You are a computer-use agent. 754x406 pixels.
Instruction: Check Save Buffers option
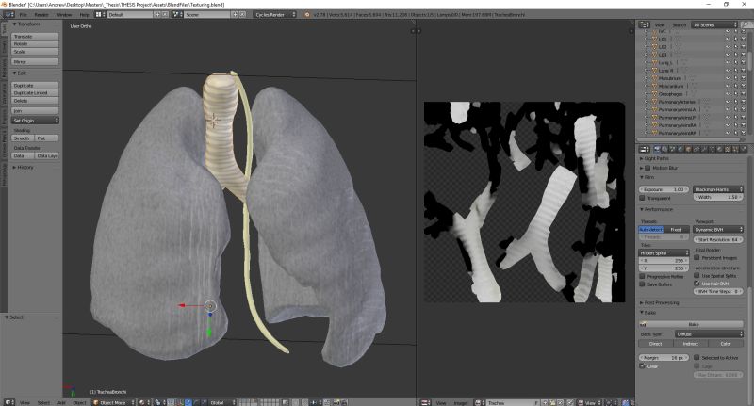642,284
